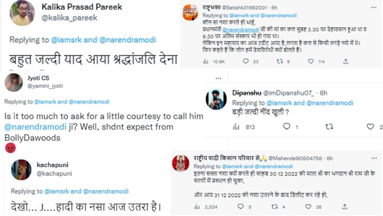Share the राष्ट्रीय वादी किसान tweet
383x216 pixels.
click(345, 206)
